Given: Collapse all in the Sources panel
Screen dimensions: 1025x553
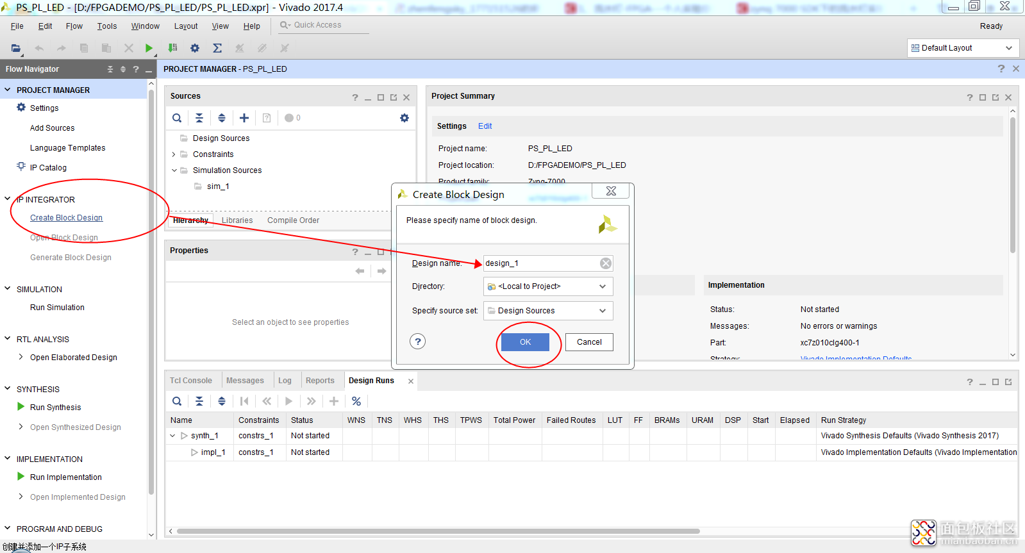Looking at the screenshot, I should [199, 118].
